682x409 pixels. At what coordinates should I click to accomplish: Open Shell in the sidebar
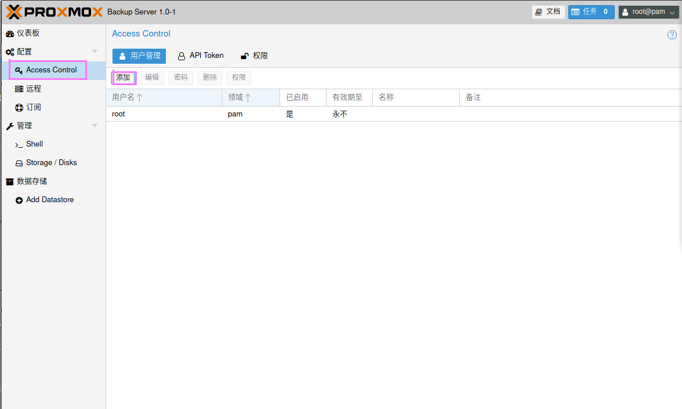click(53, 144)
